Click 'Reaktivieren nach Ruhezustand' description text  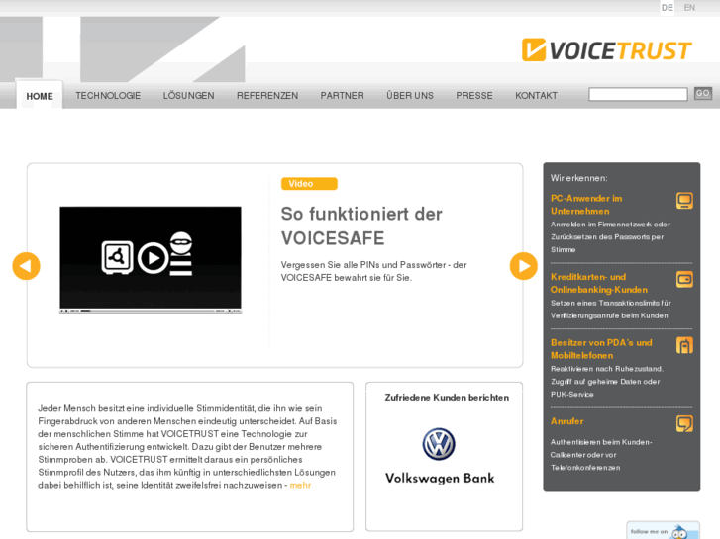[607, 381]
